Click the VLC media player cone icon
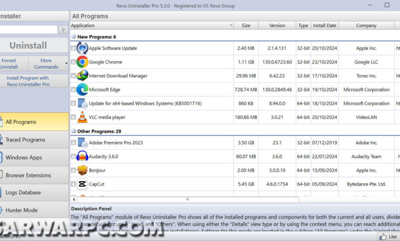 click(x=82, y=117)
